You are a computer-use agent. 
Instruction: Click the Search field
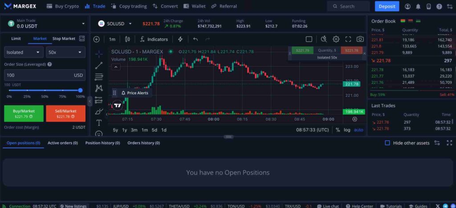coord(348,6)
